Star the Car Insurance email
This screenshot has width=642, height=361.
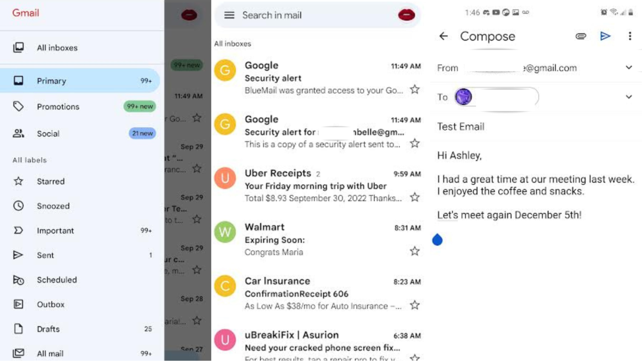pos(414,305)
